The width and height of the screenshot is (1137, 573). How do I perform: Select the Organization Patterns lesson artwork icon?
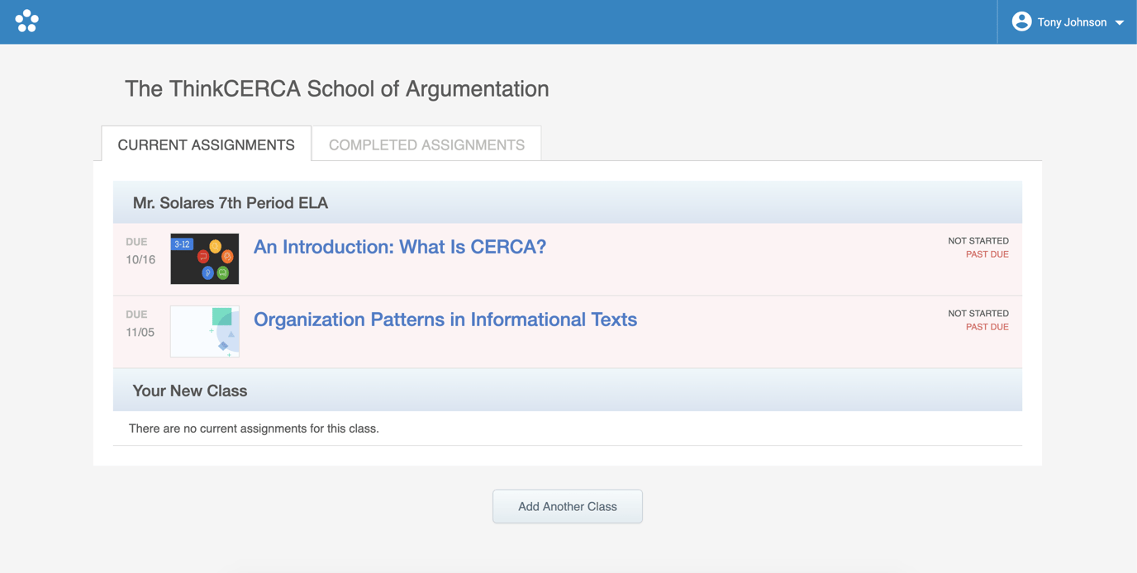[204, 331]
